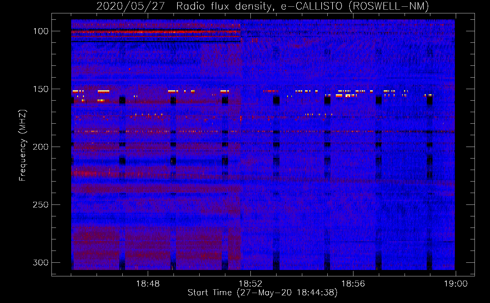
Task: Click the 300 MHz frequency tick label
Action: [41, 262]
